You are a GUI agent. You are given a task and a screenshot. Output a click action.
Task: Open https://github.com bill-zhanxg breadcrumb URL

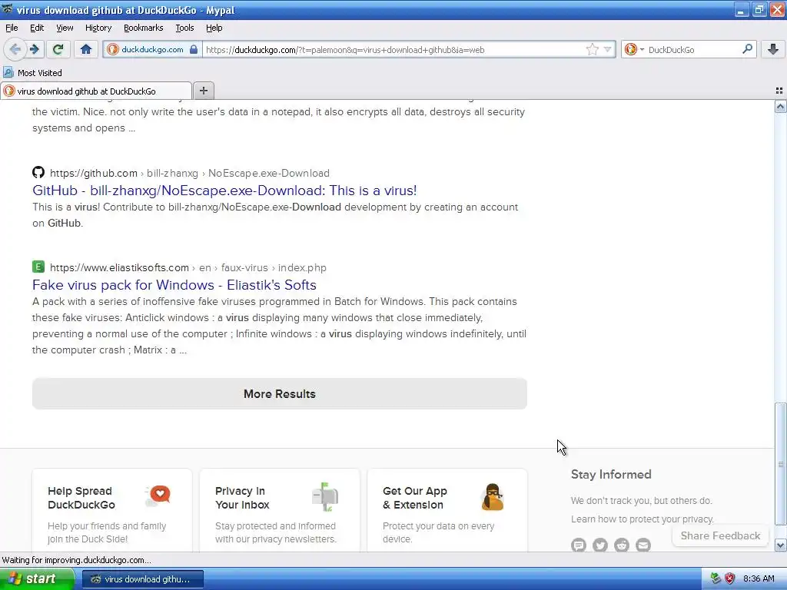pos(190,173)
